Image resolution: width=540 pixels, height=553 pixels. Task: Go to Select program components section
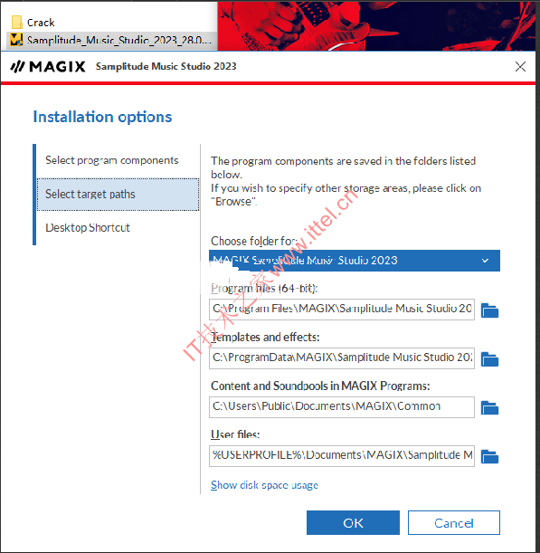112,160
